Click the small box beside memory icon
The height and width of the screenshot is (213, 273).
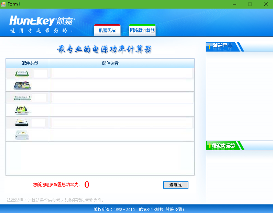click(39, 98)
